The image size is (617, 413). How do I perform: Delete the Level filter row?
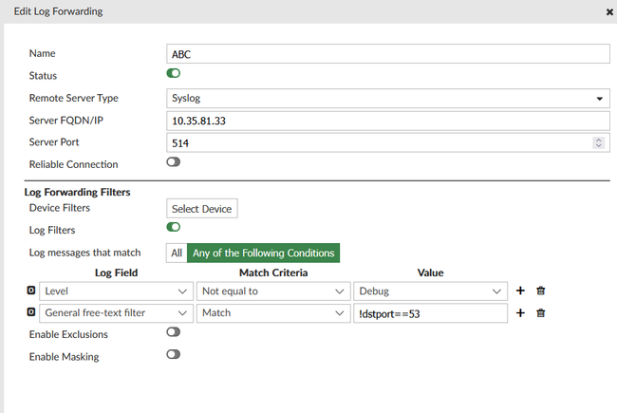click(x=541, y=291)
